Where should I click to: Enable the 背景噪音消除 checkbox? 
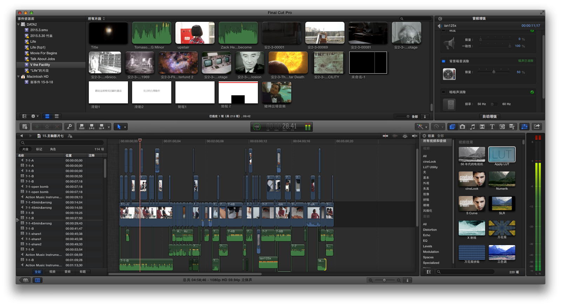click(x=444, y=61)
